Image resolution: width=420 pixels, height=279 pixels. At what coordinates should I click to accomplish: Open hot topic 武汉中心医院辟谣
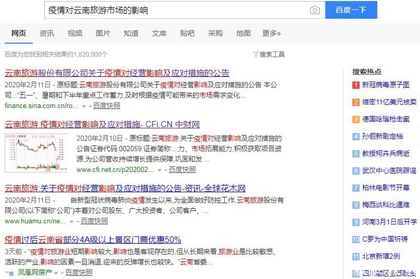390,170
